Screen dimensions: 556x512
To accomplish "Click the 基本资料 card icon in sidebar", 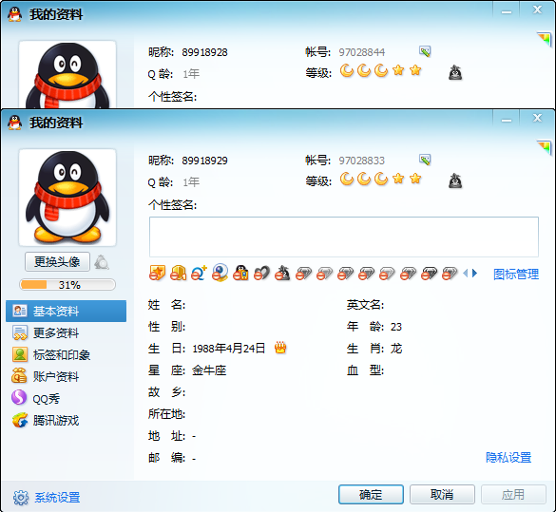I will (20, 311).
